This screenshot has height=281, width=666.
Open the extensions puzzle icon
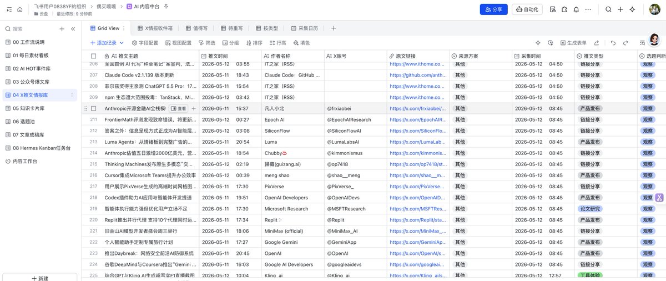564,9
